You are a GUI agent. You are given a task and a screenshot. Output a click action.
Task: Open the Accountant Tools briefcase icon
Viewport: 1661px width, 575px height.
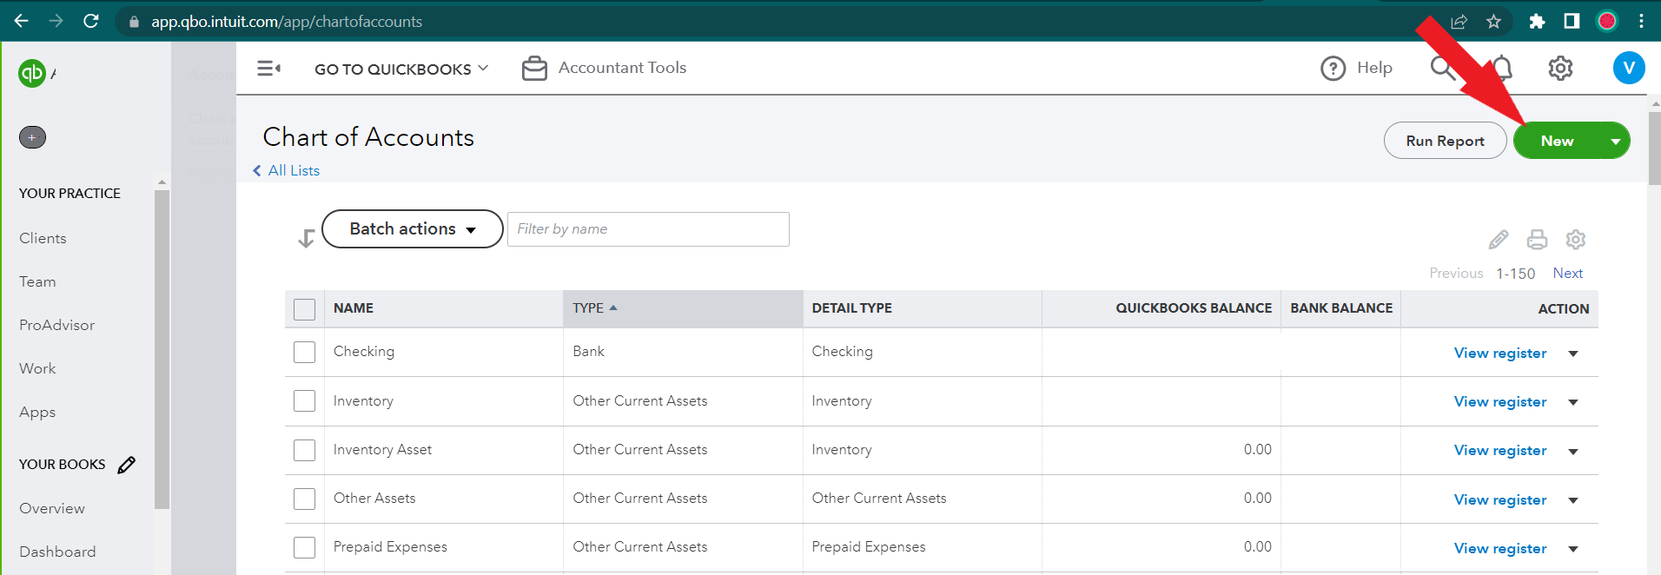534,68
